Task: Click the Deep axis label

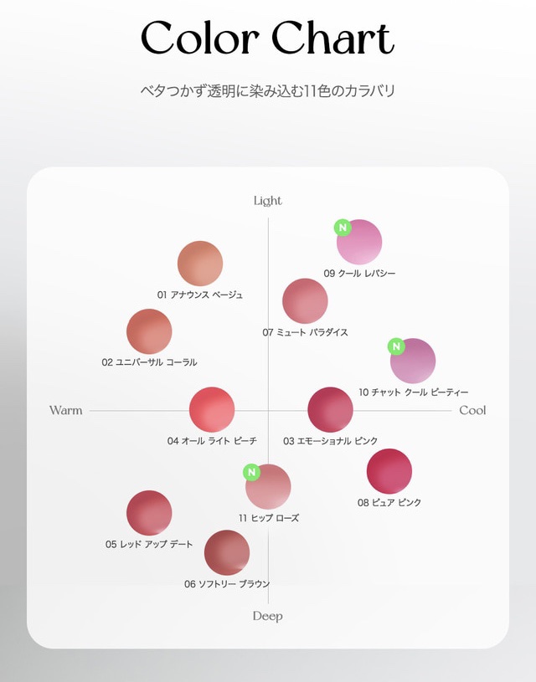Action: pos(268,616)
